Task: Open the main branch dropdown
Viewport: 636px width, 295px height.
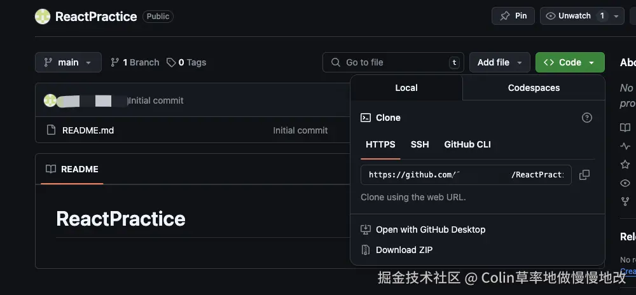Action: click(68, 62)
